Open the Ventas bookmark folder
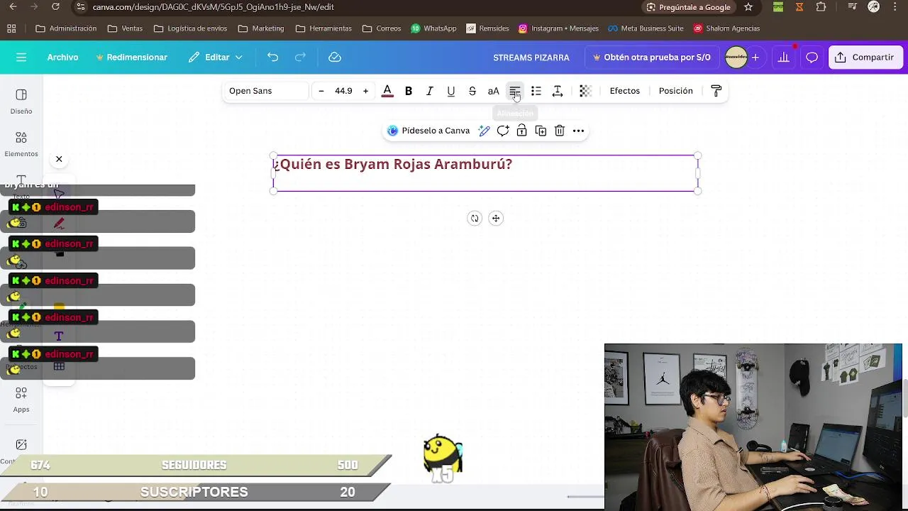The height and width of the screenshot is (511, 908). (125, 28)
